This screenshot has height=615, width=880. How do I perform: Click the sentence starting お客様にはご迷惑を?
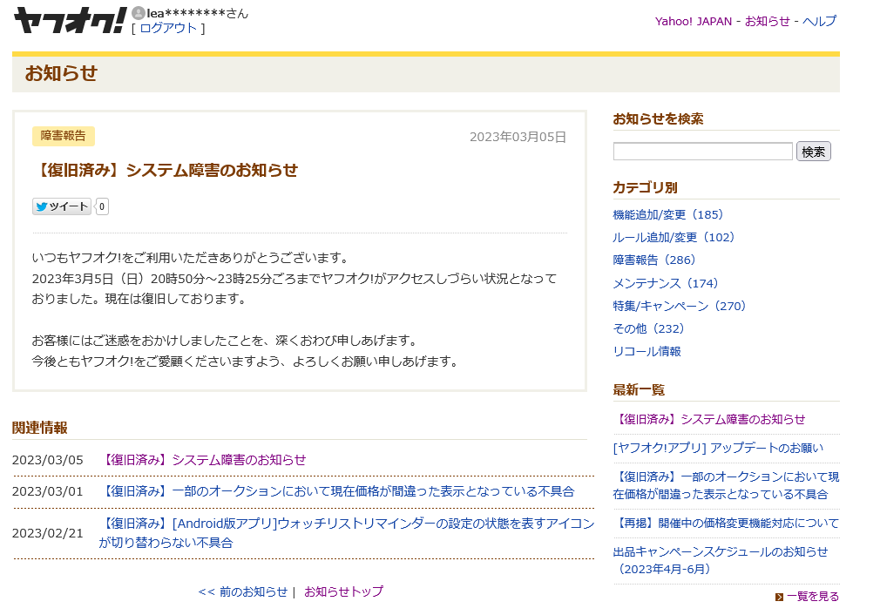click(x=226, y=341)
